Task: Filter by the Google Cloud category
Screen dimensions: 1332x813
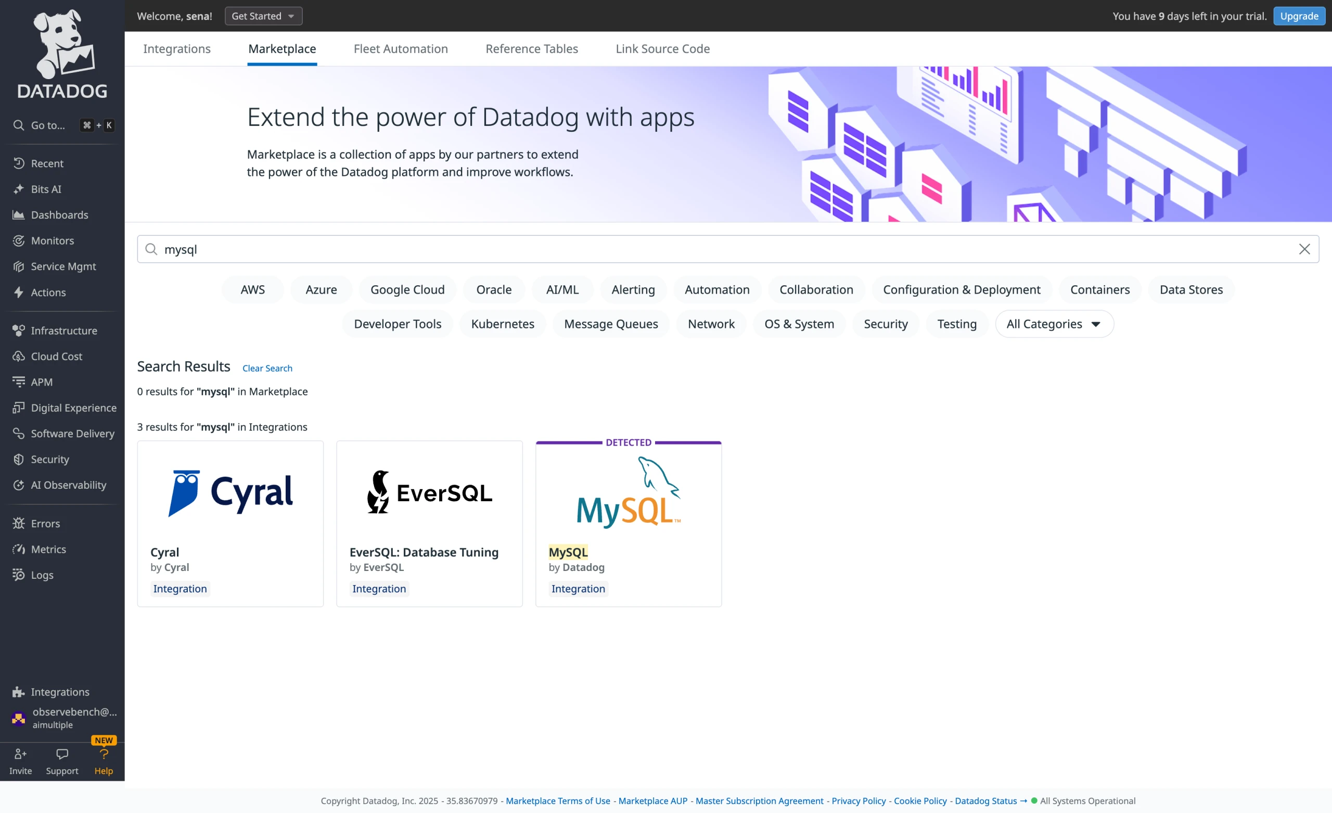Action: (407, 289)
